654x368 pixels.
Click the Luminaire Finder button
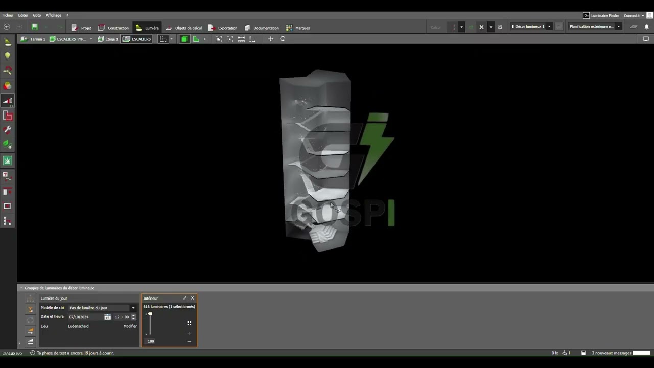[601, 15]
